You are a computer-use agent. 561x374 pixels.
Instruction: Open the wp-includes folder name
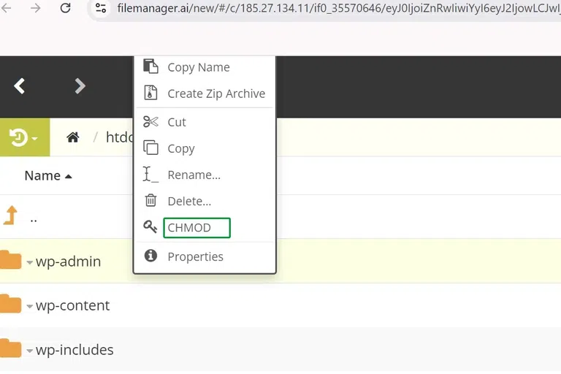(75, 350)
